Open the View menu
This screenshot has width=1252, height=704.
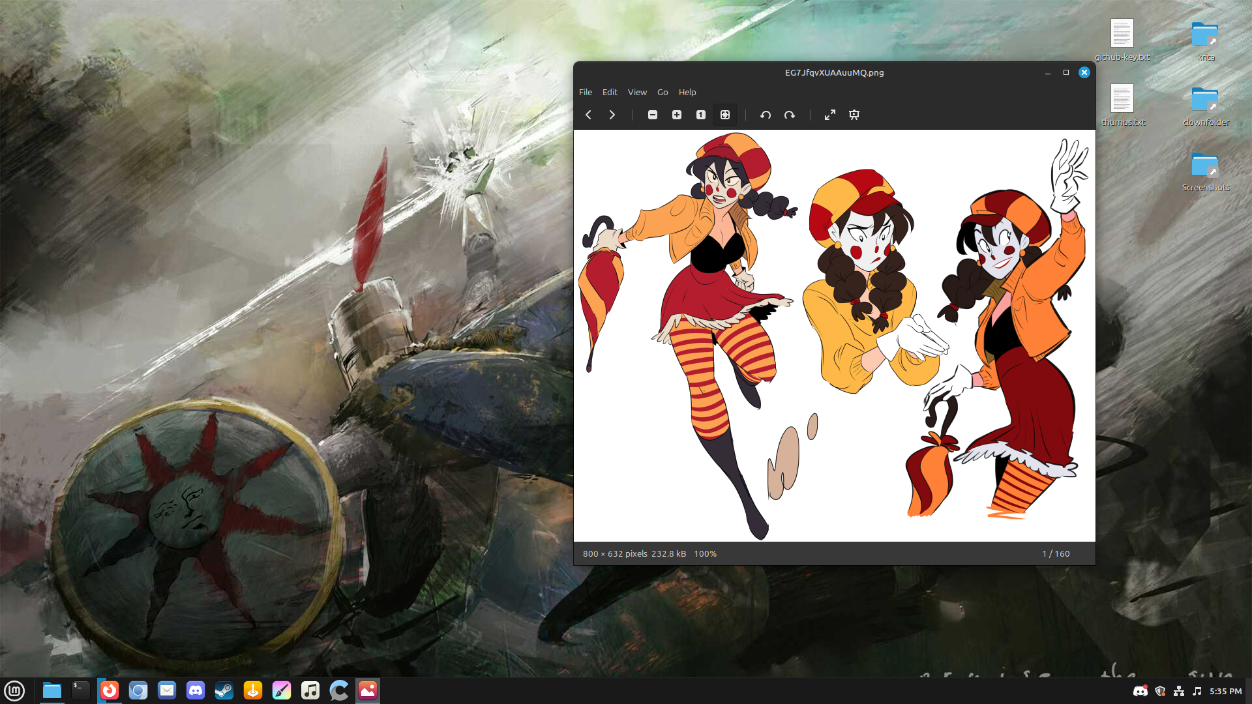point(637,92)
